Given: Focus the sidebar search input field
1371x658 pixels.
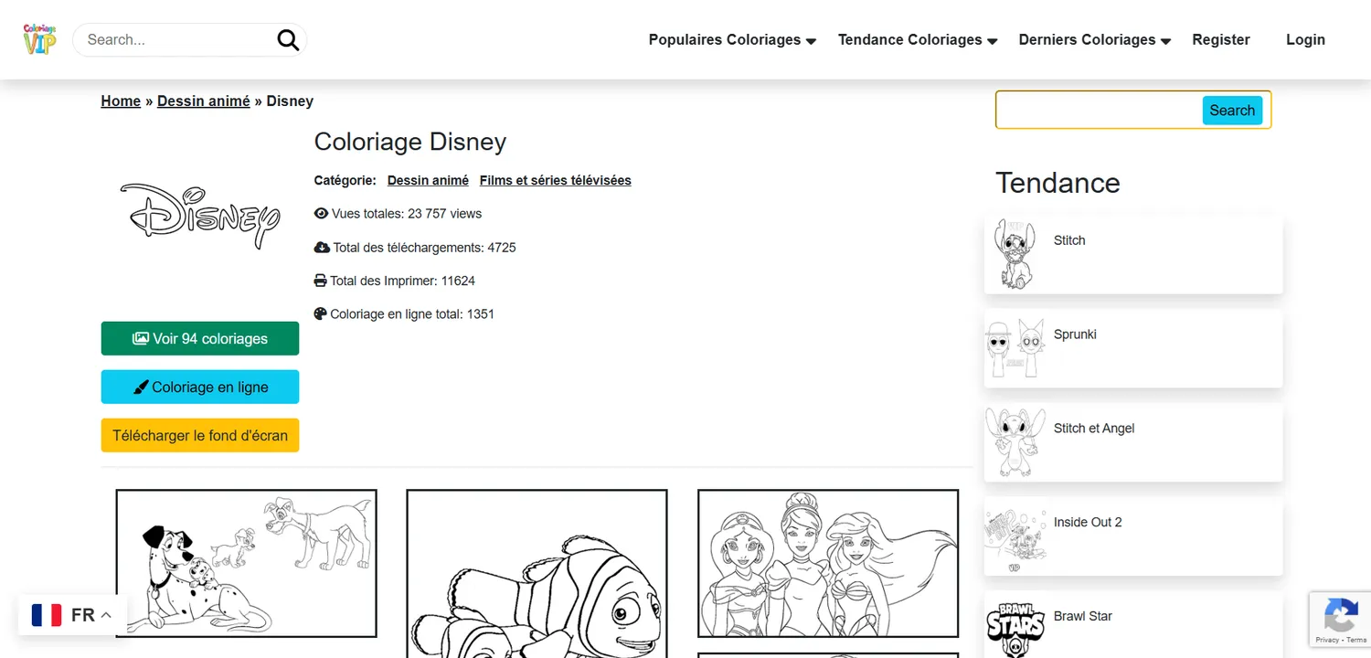Looking at the screenshot, I should click(x=1100, y=110).
